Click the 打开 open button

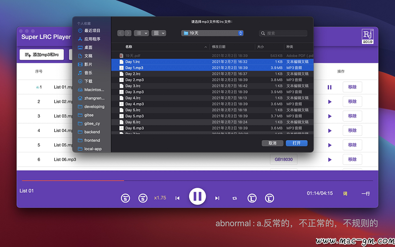click(297, 143)
